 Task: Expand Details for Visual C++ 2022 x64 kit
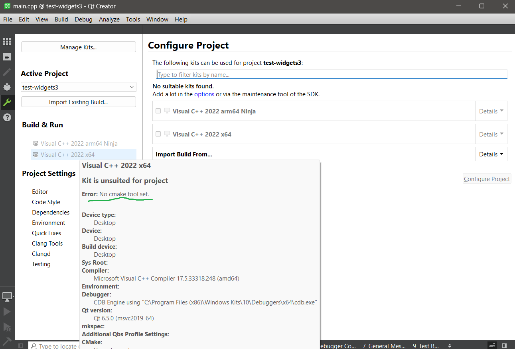coord(491,134)
